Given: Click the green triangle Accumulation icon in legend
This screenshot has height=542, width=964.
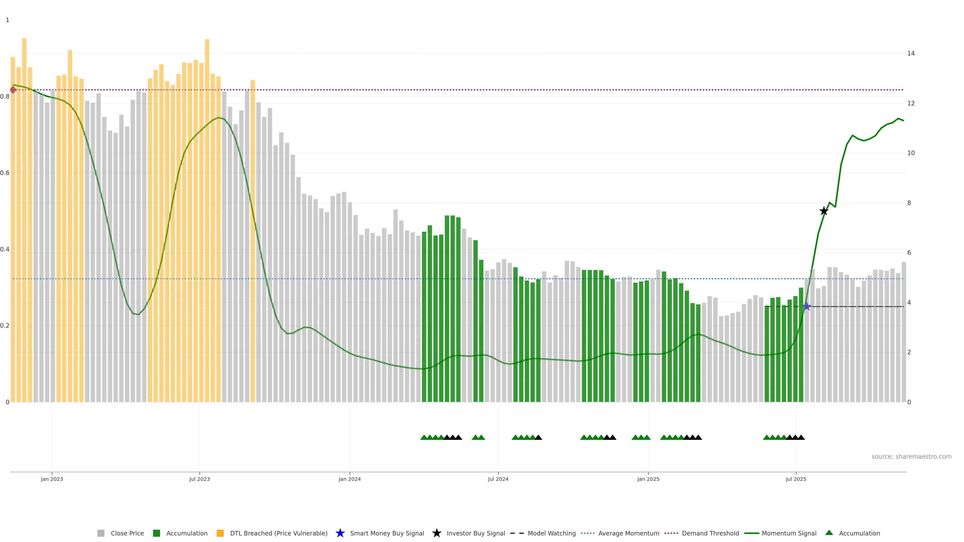Looking at the screenshot, I should (x=829, y=533).
